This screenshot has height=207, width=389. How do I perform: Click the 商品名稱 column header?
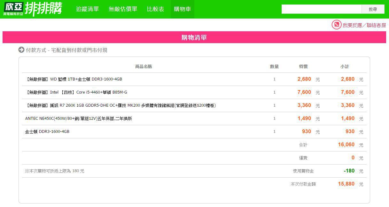(x=144, y=66)
